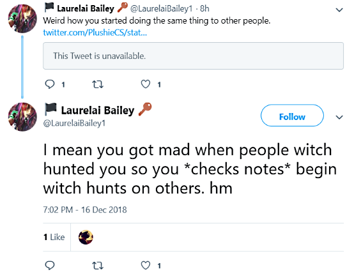Open the main tweet's profile avatar

pyautogui.click(x=22, y=117)
